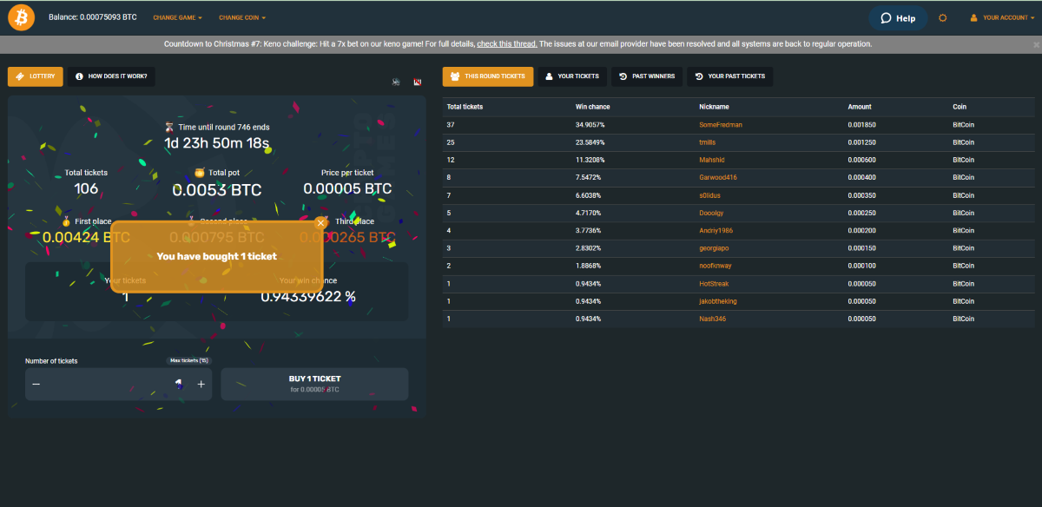The image size is (1042, 507).
Task: Click the pot icon next to Total pot
Action: click(x=200, y=172)
